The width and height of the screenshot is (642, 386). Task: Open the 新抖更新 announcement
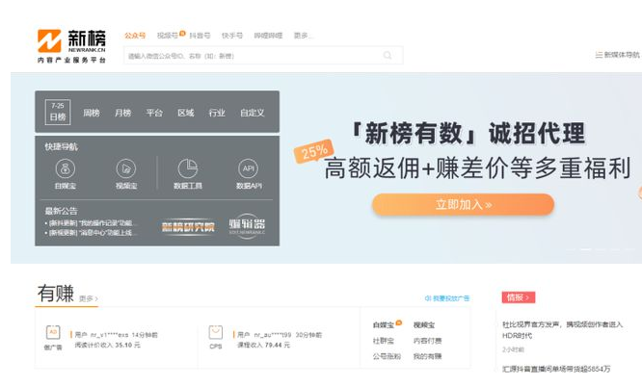click(x=91, y=223)
